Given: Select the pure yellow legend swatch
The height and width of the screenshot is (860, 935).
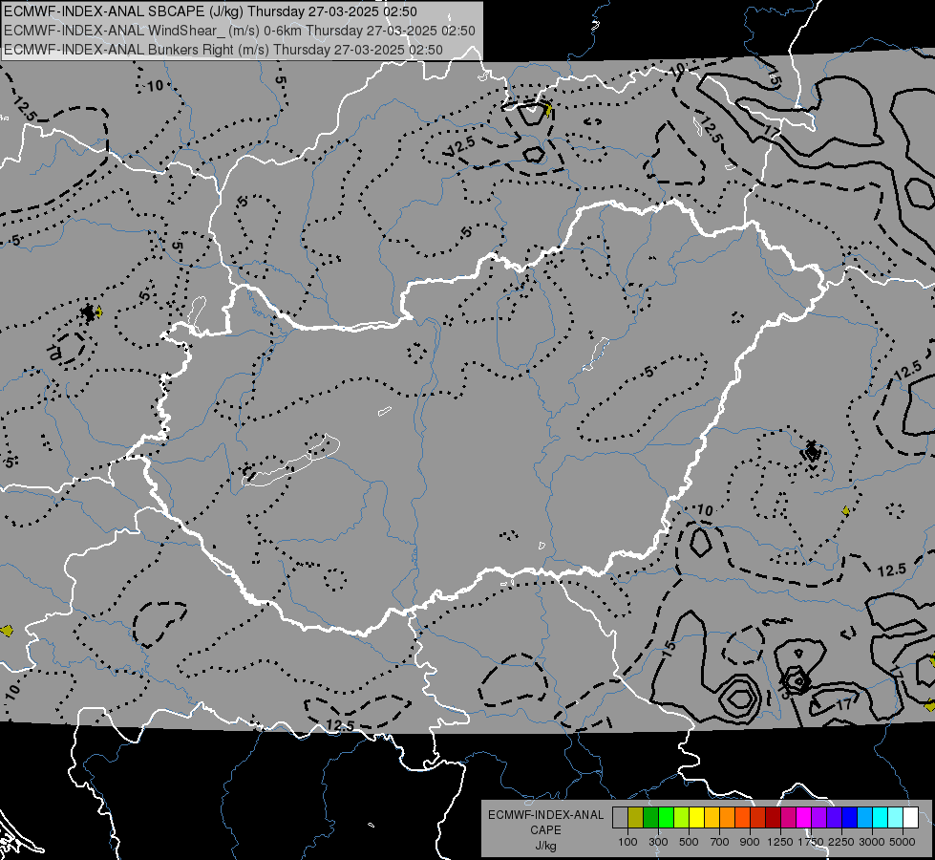Looking at the screenshot, I should 697,817.
